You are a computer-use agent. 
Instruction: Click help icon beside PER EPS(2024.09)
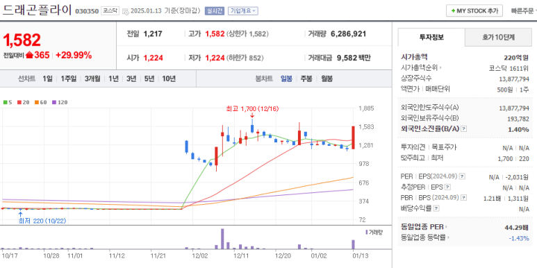tap(462, 176)
